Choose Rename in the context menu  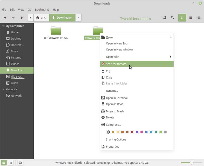(x=137, y=91)
